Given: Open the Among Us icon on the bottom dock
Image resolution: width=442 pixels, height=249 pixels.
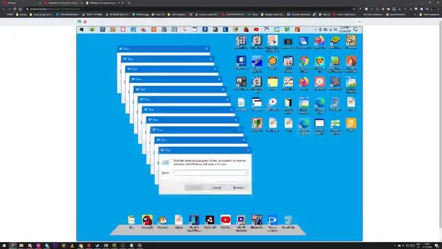Looking at the screenshot, I should (147, 220).
